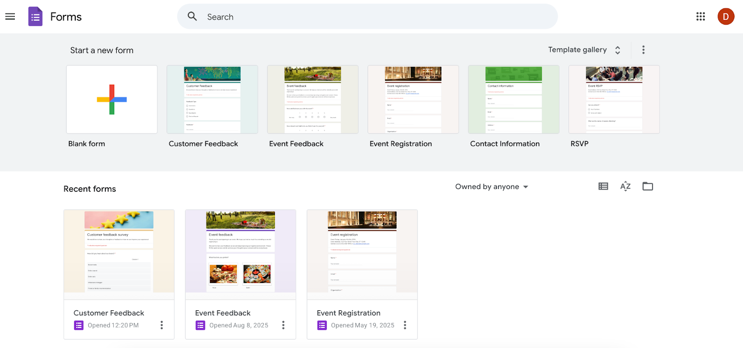Image resolution: width=743 pixels, height=348 pixels.
Task: Open the recent Event Registration form title
Action: (x=348, y=313)
